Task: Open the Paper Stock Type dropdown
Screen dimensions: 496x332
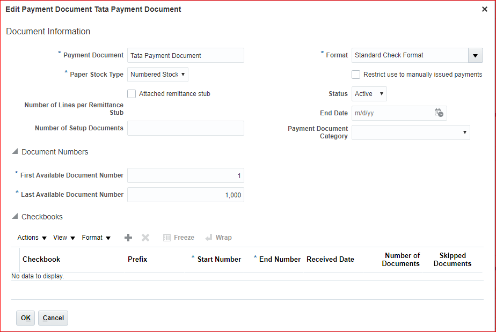Action: pos(158,75)
